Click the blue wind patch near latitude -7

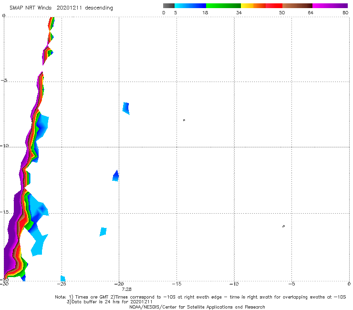click(126, 108)
